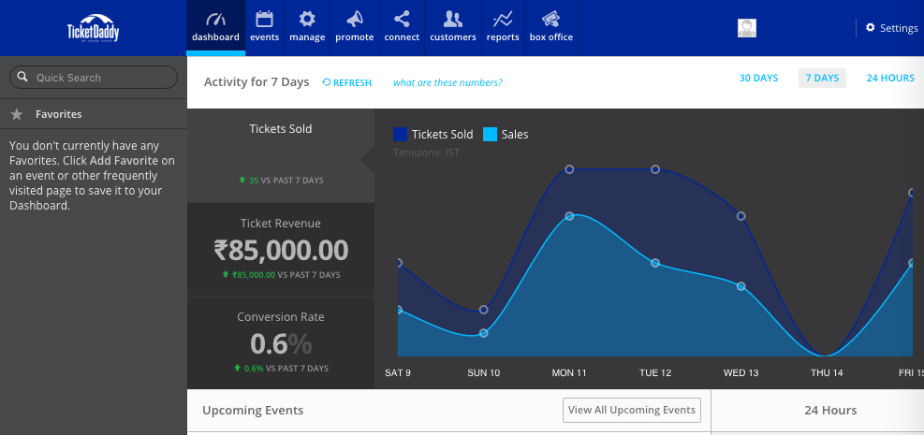Click Tickets Sold data point for SAT 9

[x=399, y=263]
